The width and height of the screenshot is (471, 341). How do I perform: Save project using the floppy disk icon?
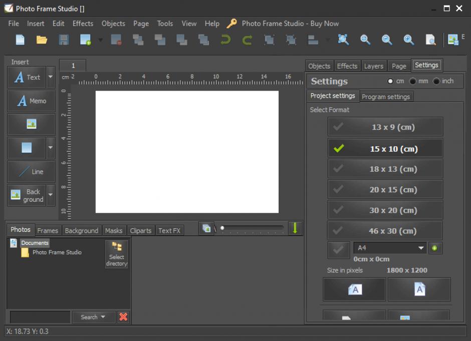64,40
